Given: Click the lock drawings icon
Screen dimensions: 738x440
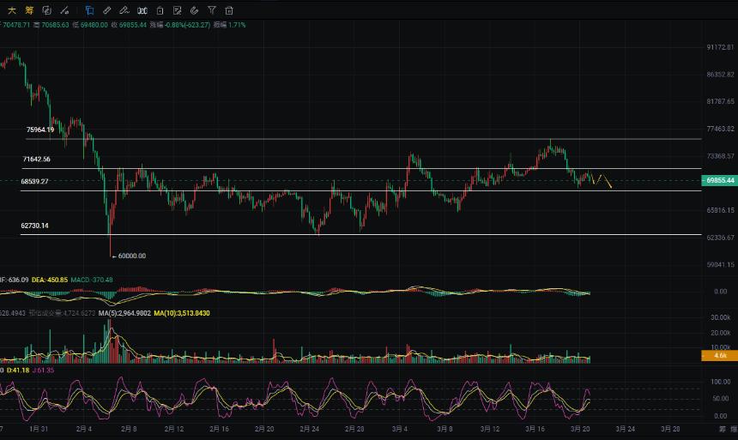Looking at the screenshot, I should coord(160,10).
